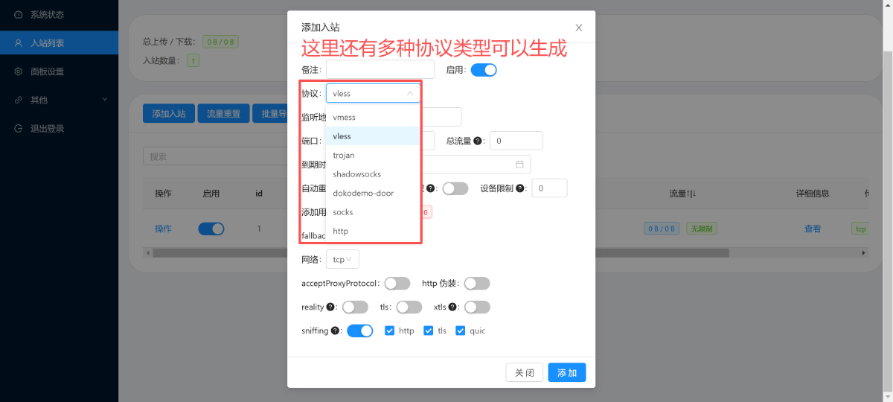
Task: Uncheck the quic sniffing checkbox
Action: point(460,331)
